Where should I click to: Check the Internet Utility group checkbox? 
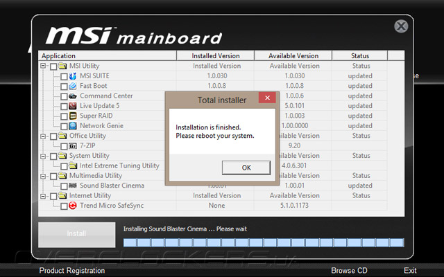(53, 196)
